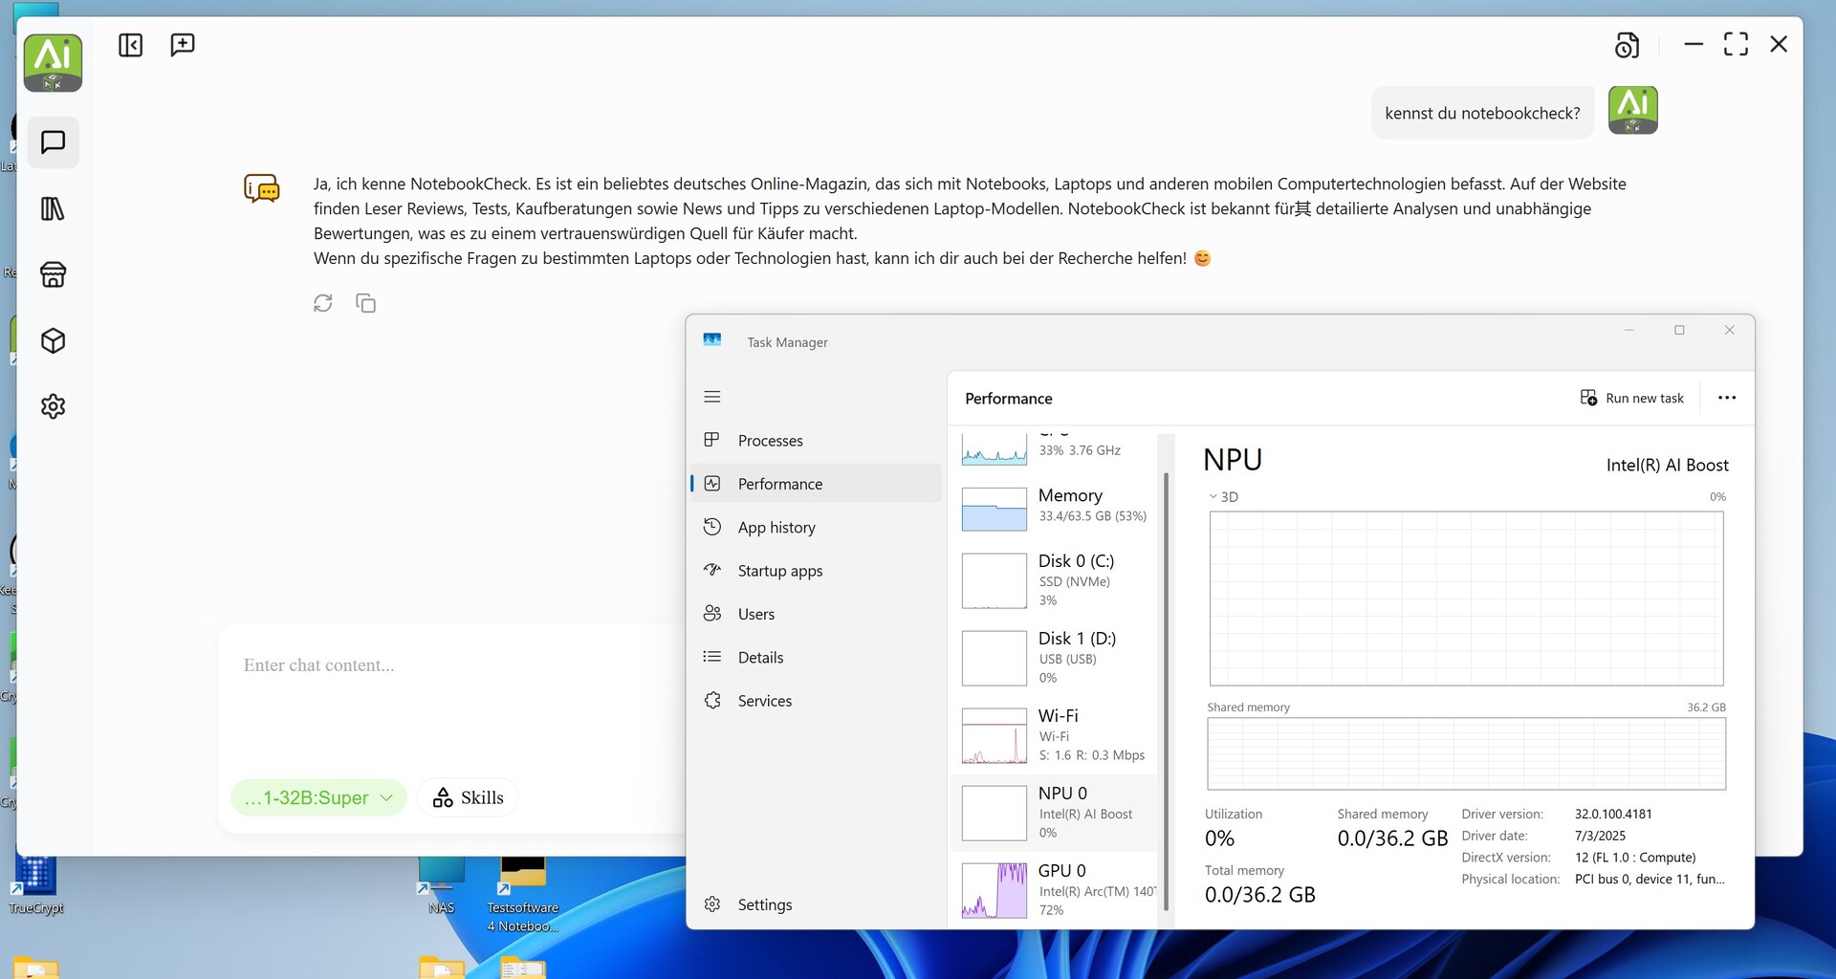Screen dimensions: 1836x979
Task: Open the chat section in sidebar
Action: (54, 142)
